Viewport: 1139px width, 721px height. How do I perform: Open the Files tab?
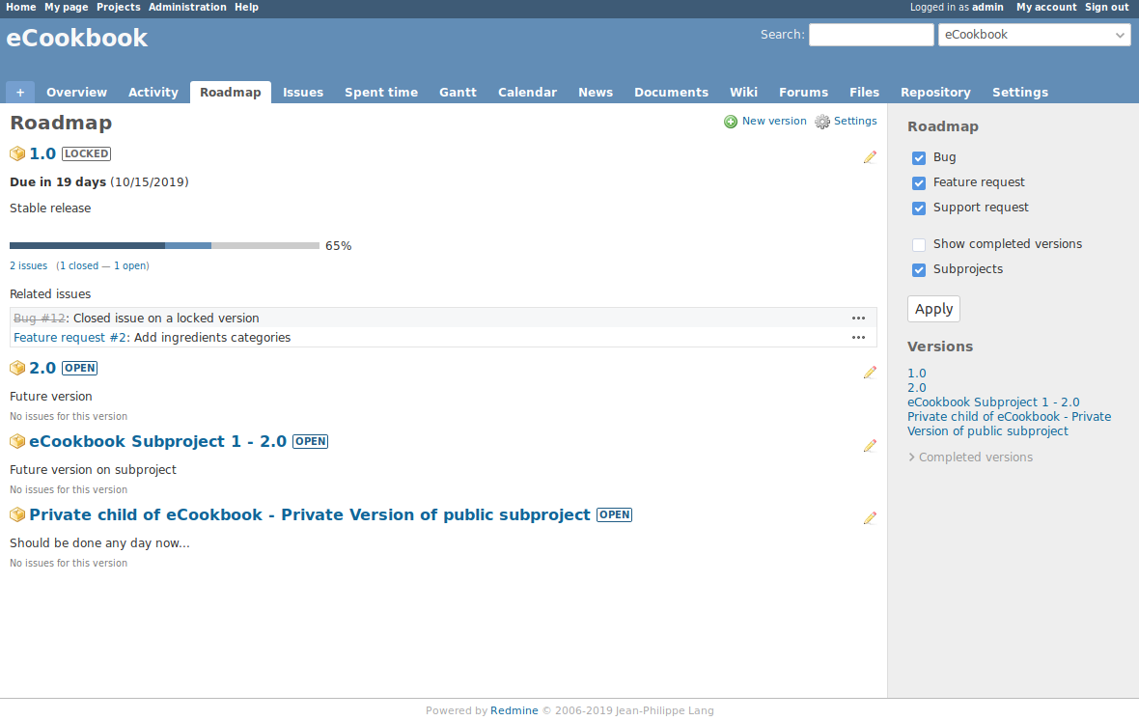tap(865, 93)
